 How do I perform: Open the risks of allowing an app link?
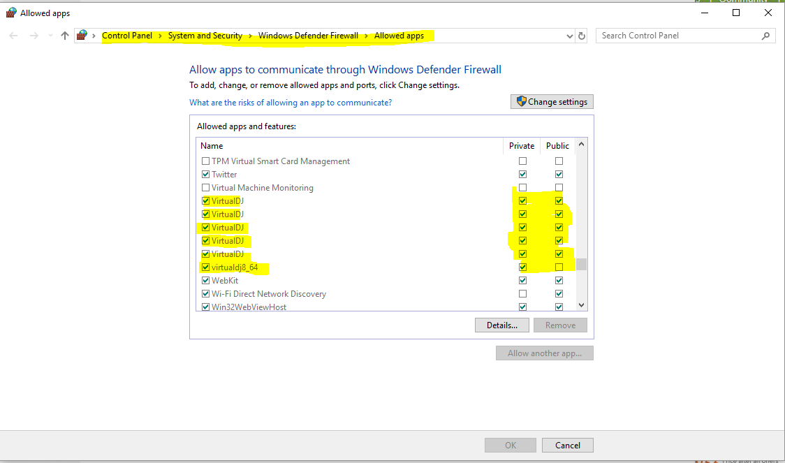(x=291, y=103)
